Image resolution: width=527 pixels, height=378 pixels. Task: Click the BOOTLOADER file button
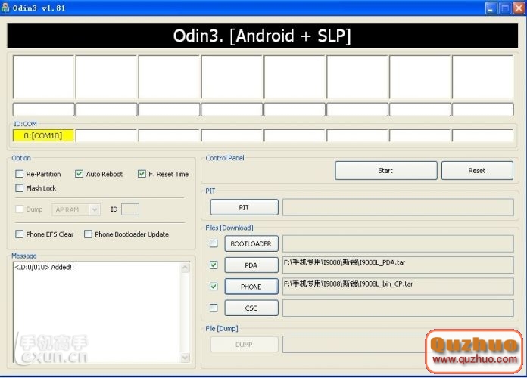coord(251,243)
